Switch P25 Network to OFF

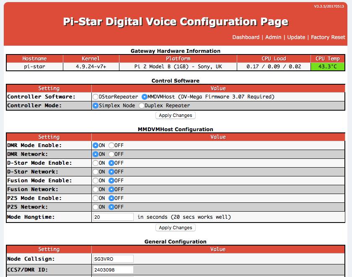coord(111,207)
